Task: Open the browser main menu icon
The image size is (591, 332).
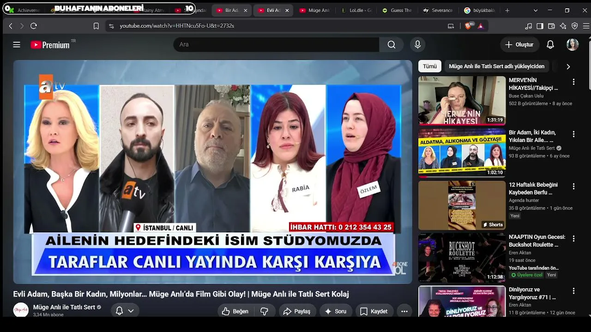Action: 586,26
